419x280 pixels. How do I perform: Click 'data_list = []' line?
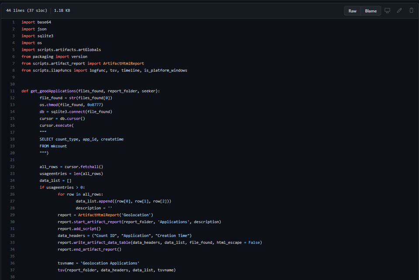pyautogui.click(x=55, y=180)
